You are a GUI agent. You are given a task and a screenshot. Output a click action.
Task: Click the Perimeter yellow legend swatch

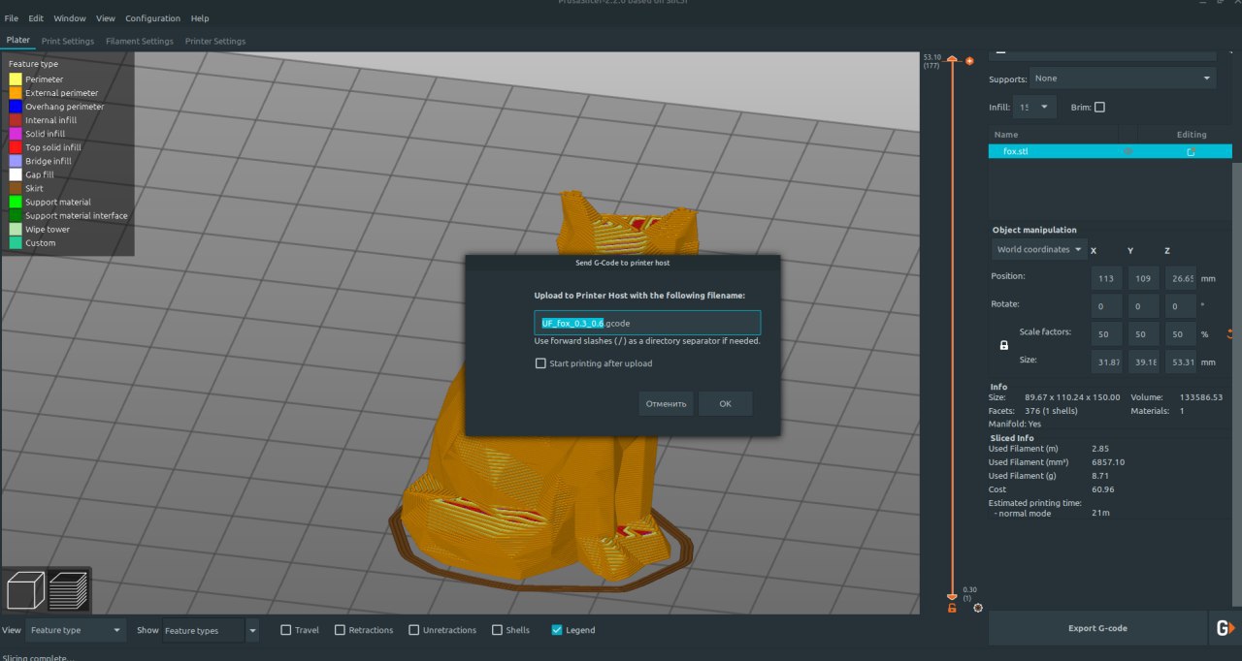click(16, 79)
